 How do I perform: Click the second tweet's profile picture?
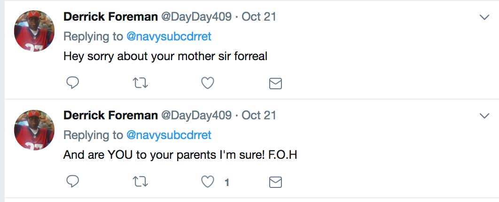click(34, 130)
